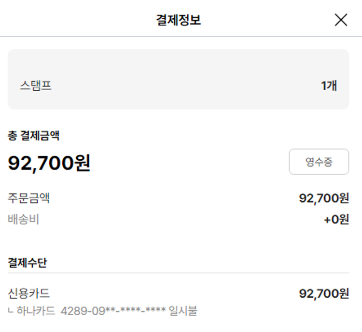This screenshot has width=362, height=332.
Task: Click the divider line under 결제수단
Action: click(x=178, y=273)
